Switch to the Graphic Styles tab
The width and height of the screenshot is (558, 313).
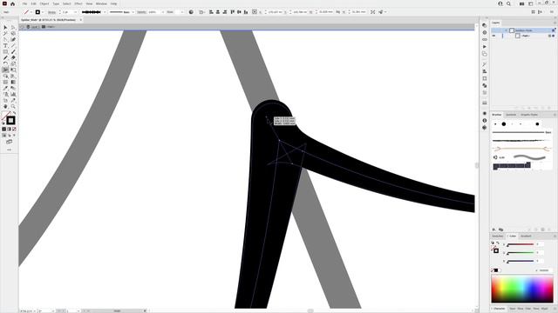click(x=529, y=115)
